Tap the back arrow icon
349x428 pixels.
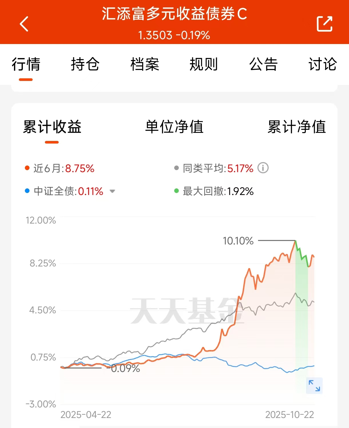click(x=24, y=24)
